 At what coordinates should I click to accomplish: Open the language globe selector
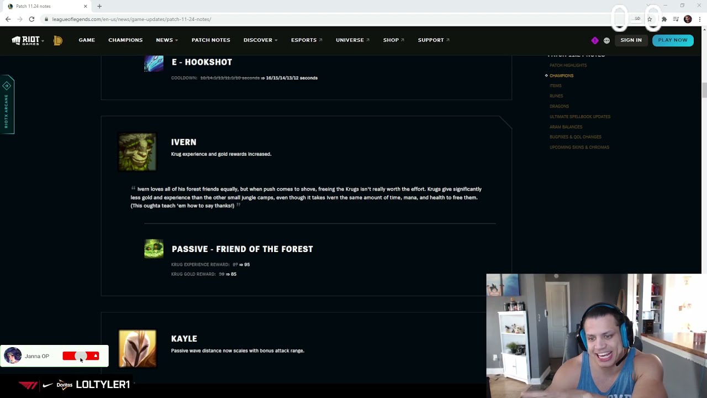click(x=606, y=40)
